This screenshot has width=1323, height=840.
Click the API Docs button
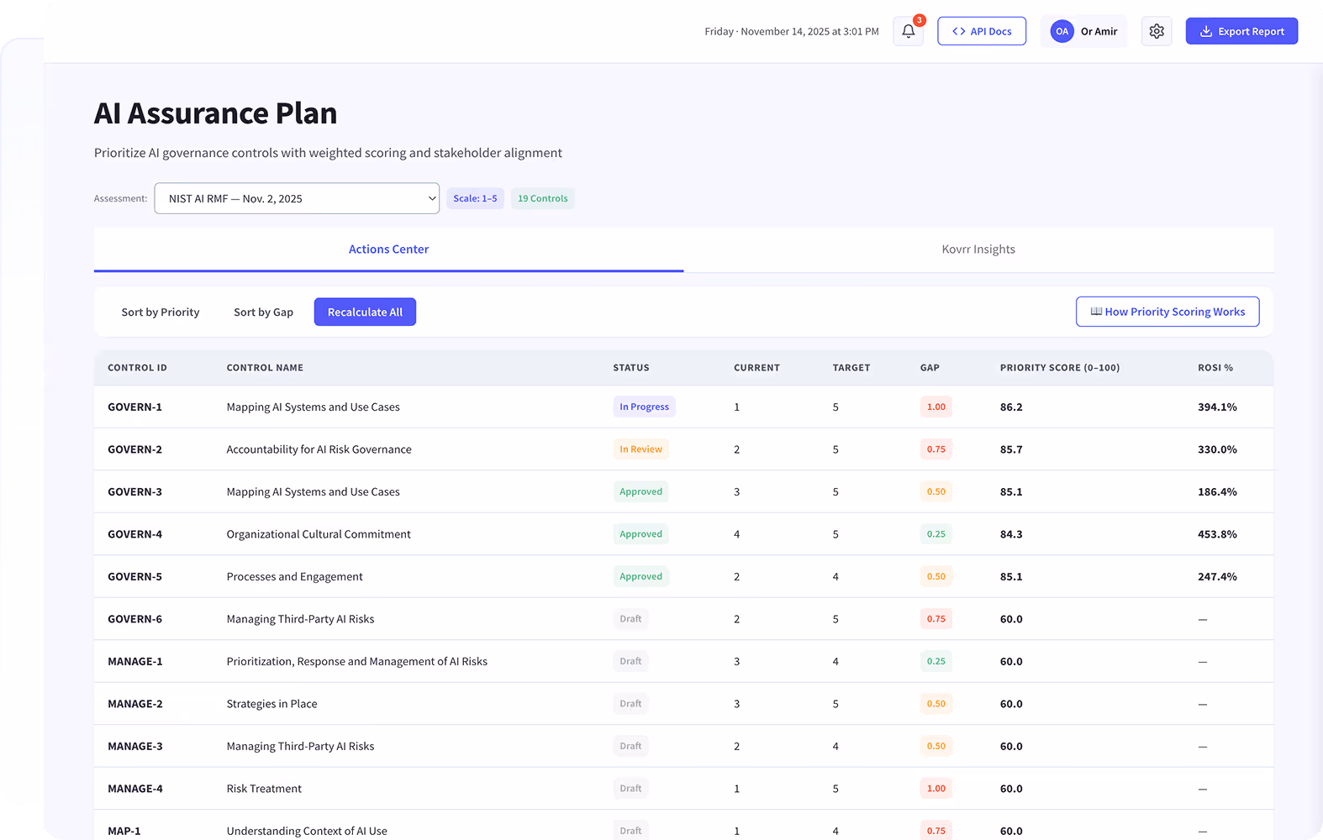[x=982, y=31]
